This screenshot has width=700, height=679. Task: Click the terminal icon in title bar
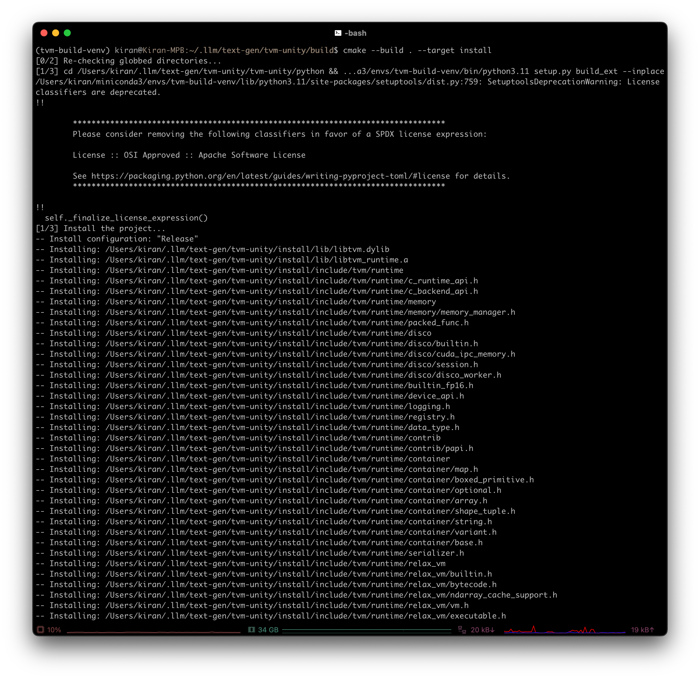pyautogui.click(x=338, y=33)
